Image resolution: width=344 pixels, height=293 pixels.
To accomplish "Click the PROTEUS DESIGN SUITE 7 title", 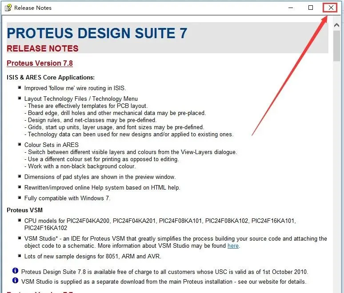I will point(97,33).
